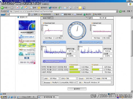Click the 9.7 ms ping value

tap(71, 51)
